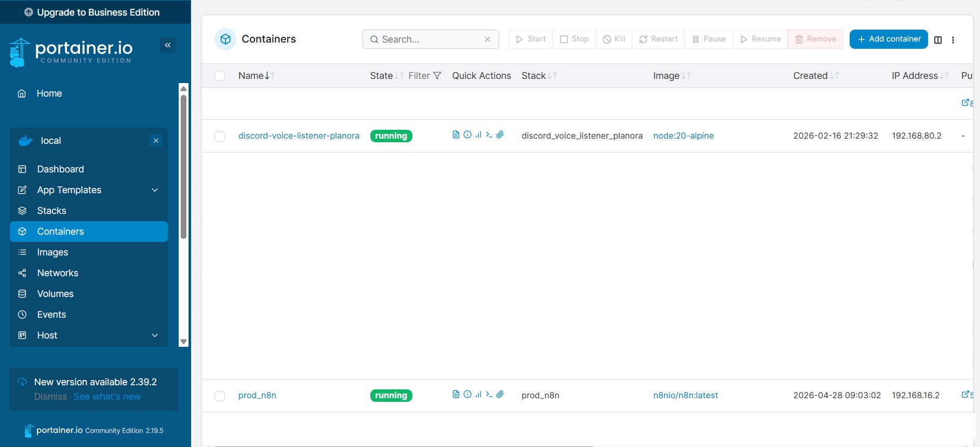The height and width of the screenshot is (447, 980).
Task: Open the Networks page
Action: tap(89, 273)
